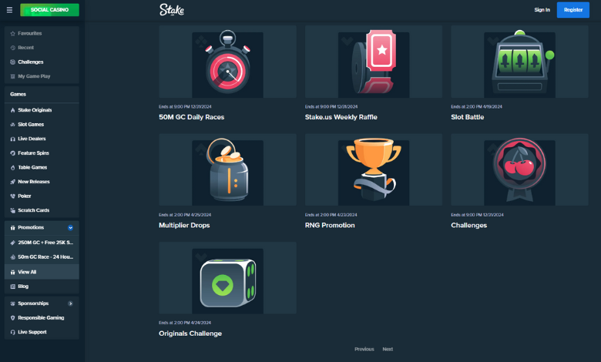Open Blog in the sidebar

23,286
